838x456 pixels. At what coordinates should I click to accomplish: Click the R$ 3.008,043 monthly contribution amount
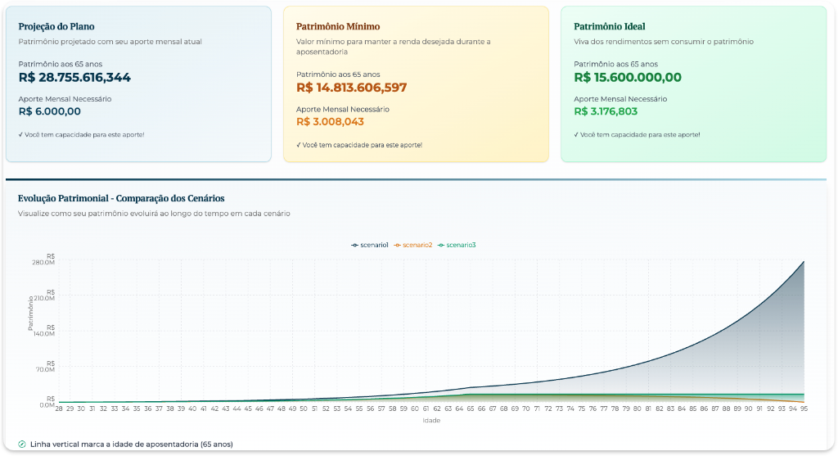tap(330, 121)
